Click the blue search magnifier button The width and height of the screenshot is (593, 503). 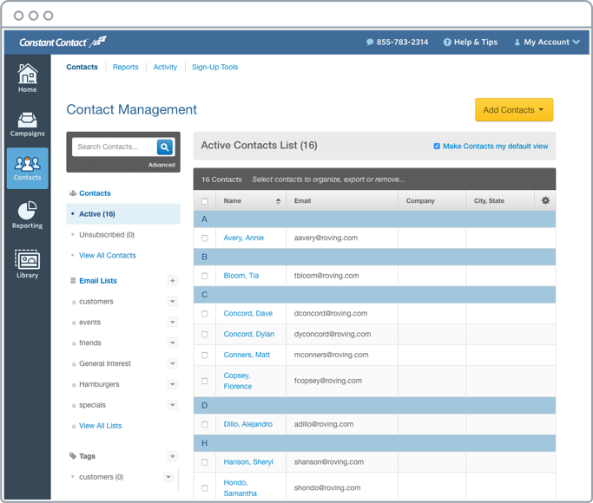tap(164, 147)
